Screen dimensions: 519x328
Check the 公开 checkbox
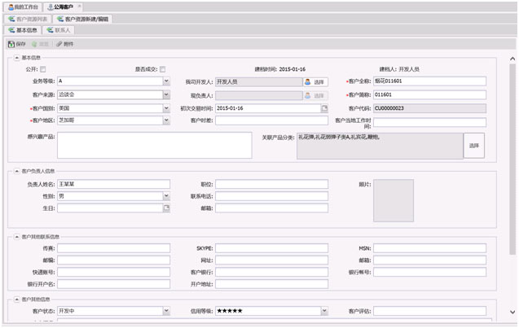click(43, 69)
